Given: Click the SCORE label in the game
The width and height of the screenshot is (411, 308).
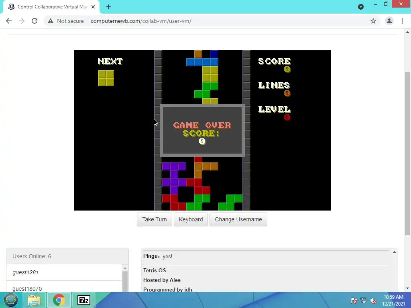Looking at the screenshot, I should 274,61.
